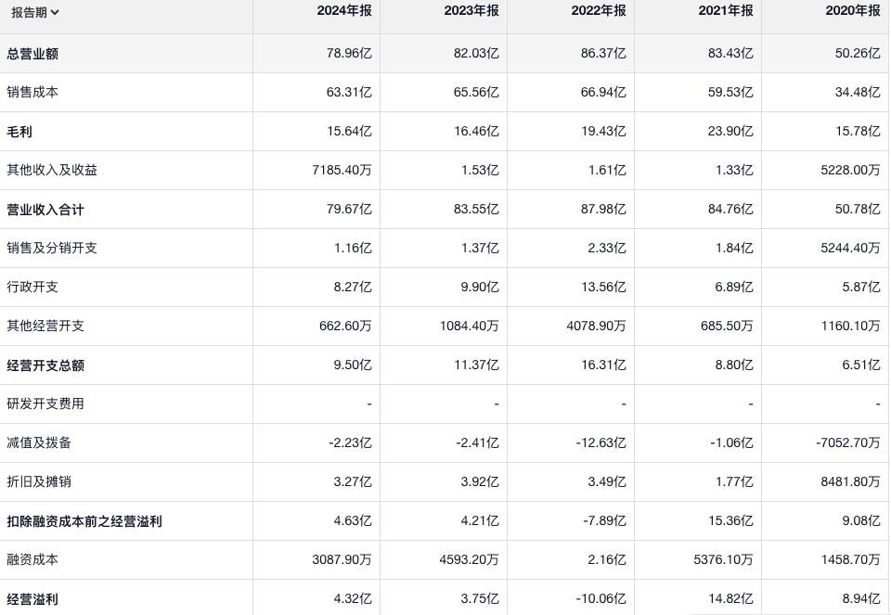Screen dimensions: 891x615
Task: Click the 2023年报 column header
Action: pyautogui.click(x=471, y=11)
